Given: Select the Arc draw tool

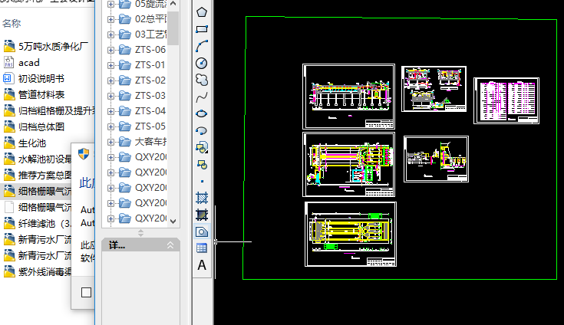Looking at the screenshot, I should pos(202,46).
